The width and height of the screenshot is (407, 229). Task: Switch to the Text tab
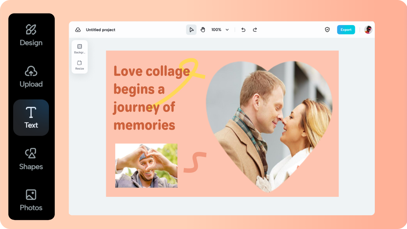pyautogui.click(x=31, y=117)
